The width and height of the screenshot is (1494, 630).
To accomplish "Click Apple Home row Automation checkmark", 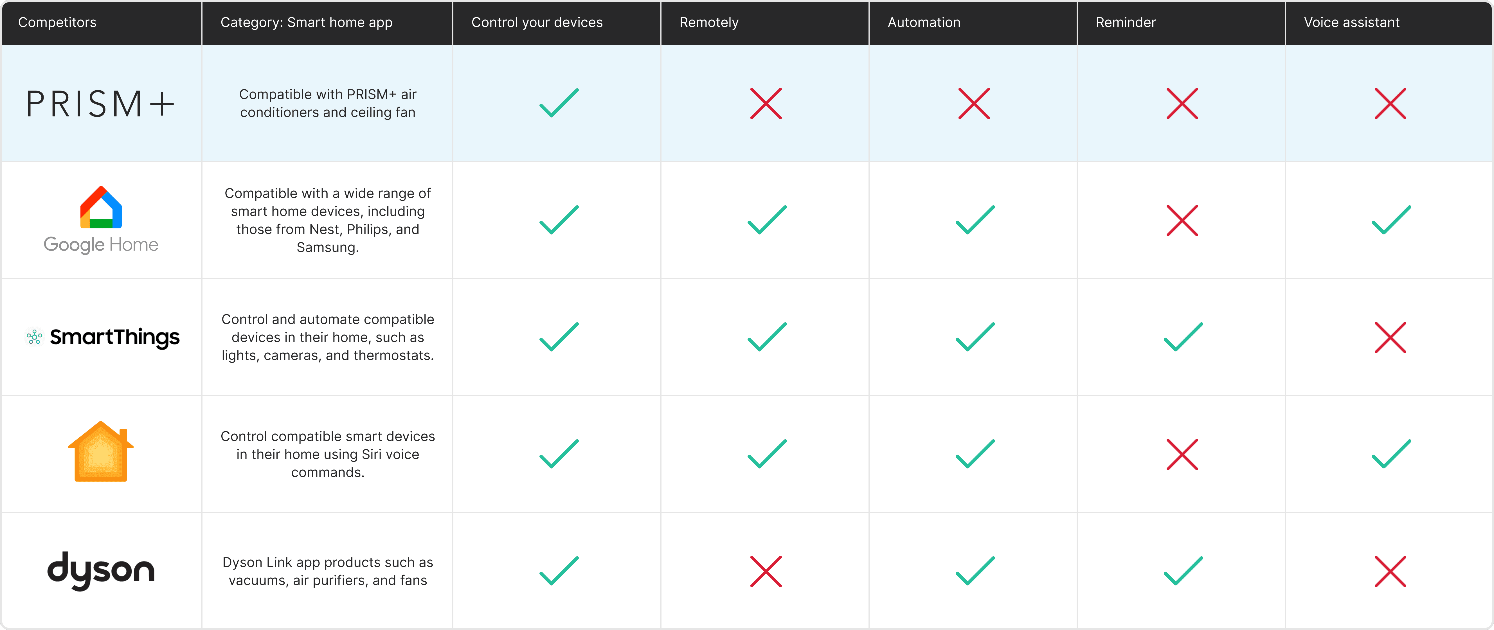I will 975,454.
